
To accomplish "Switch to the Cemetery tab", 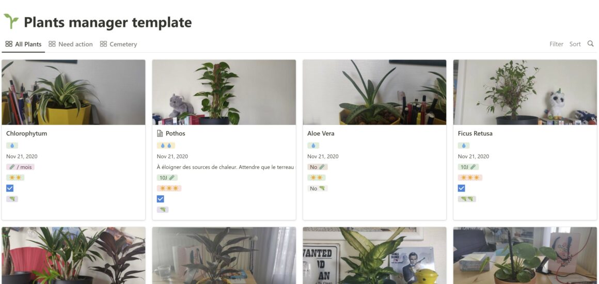I will pyautogui.click(x=118, y=44).
